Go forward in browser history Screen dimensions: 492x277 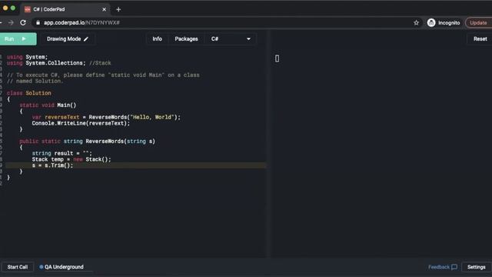11,22
